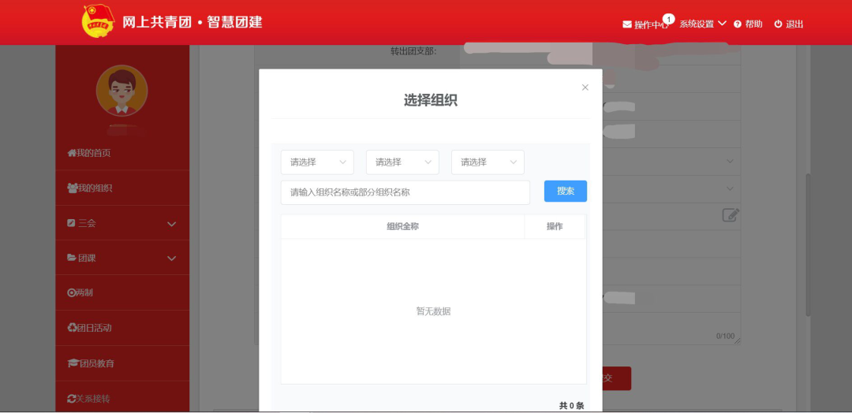Screen dimensions: 852x413
Task: Expand the 三会 sidebar section
Action: click(122, 223)
